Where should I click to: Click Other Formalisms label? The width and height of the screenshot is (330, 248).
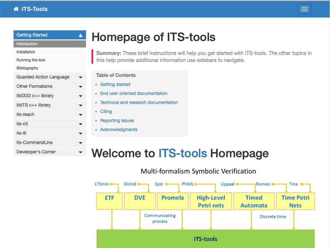pos(34,86)
